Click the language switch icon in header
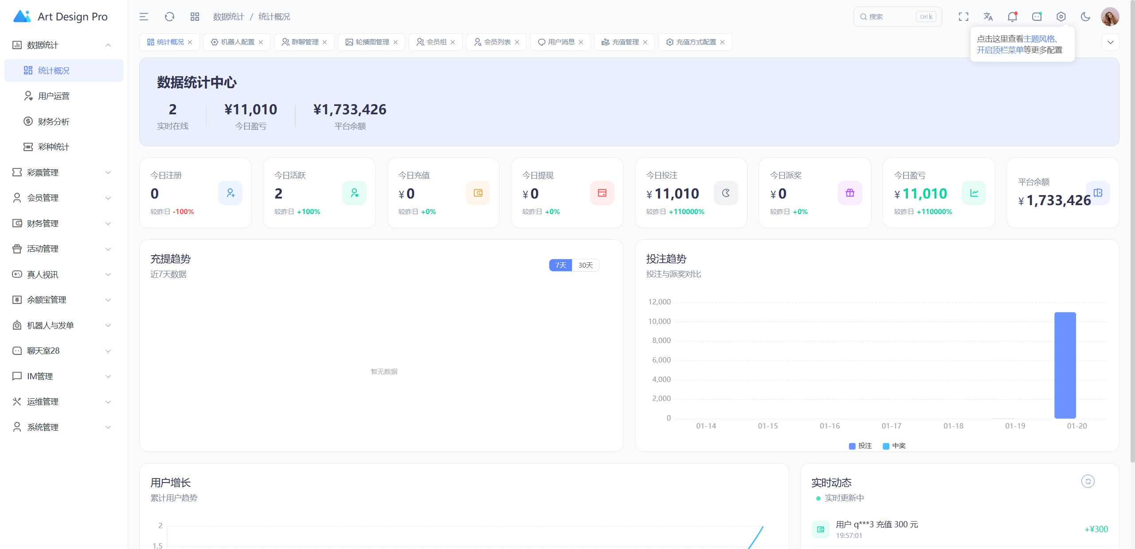This screenshot has width=1135, height=549. pyautogui.click(x=987, y=16)
